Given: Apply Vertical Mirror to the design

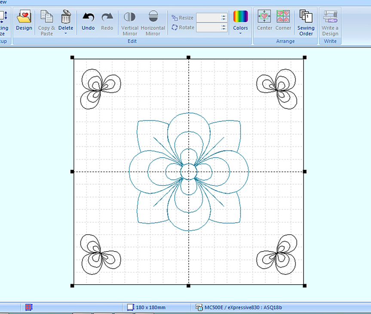Looking at the screenshot, I should 129,17.
